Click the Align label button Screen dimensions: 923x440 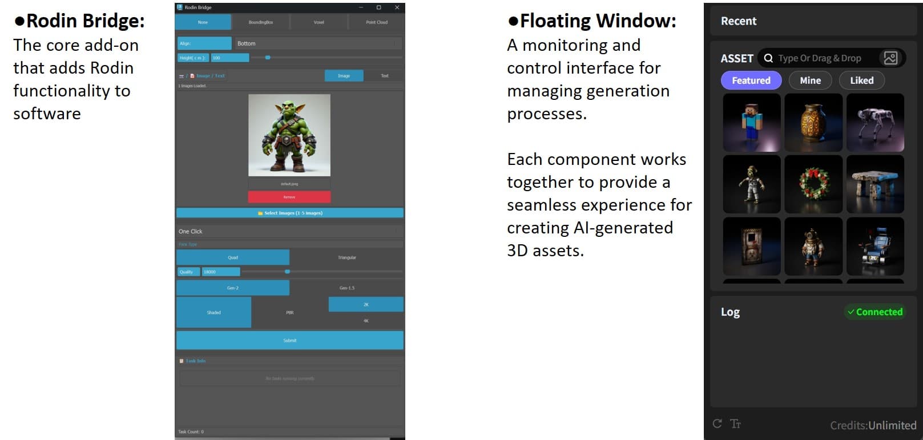(204, 43)
